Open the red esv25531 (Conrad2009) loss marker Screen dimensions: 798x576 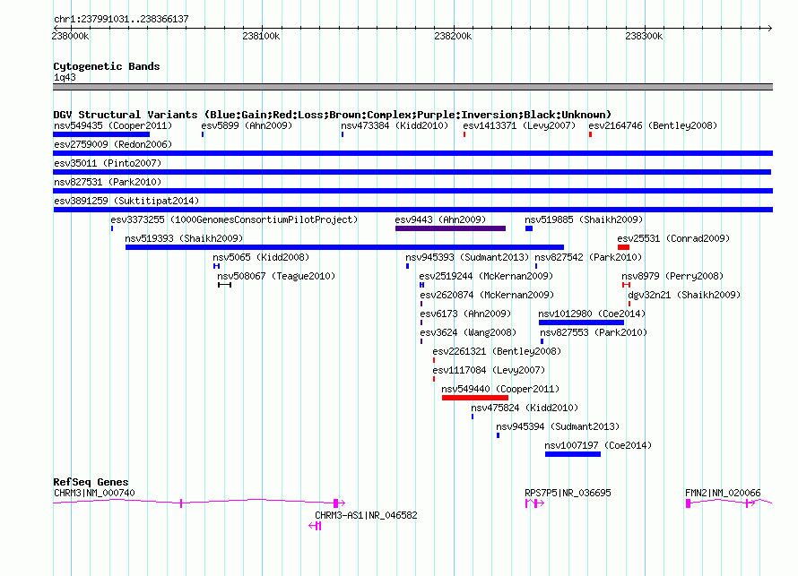623,247
